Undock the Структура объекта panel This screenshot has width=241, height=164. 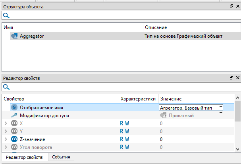click(x=231, y=7)
